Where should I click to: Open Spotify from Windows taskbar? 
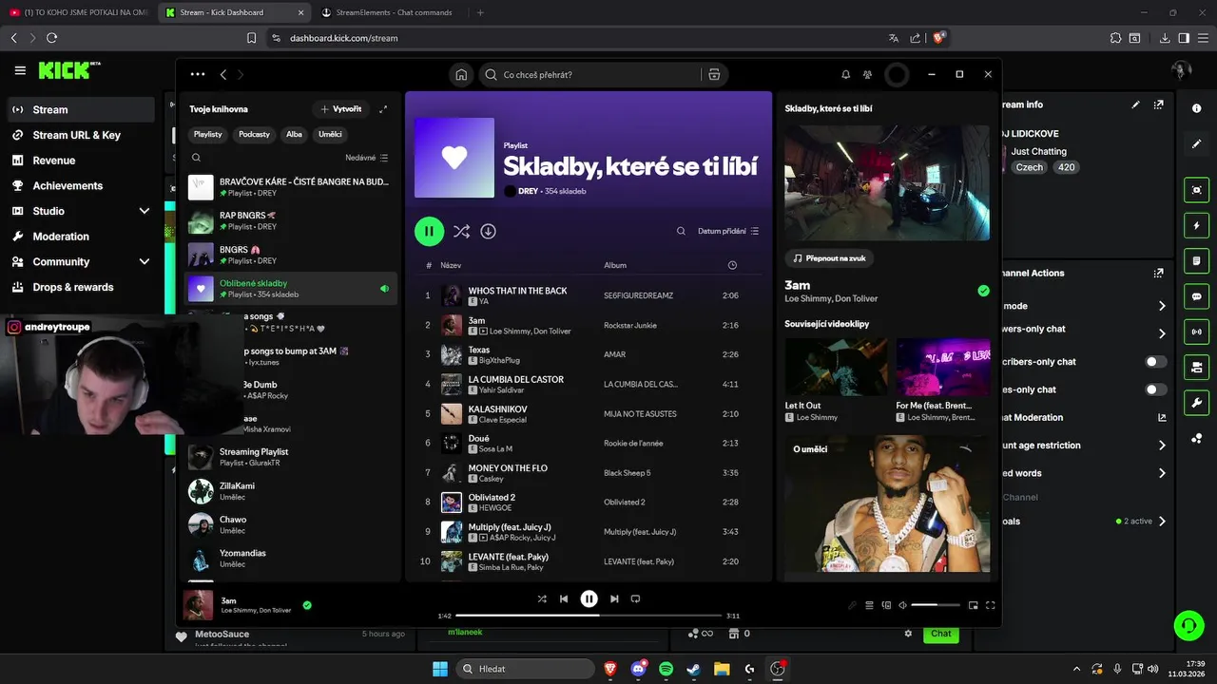point(666,669)
